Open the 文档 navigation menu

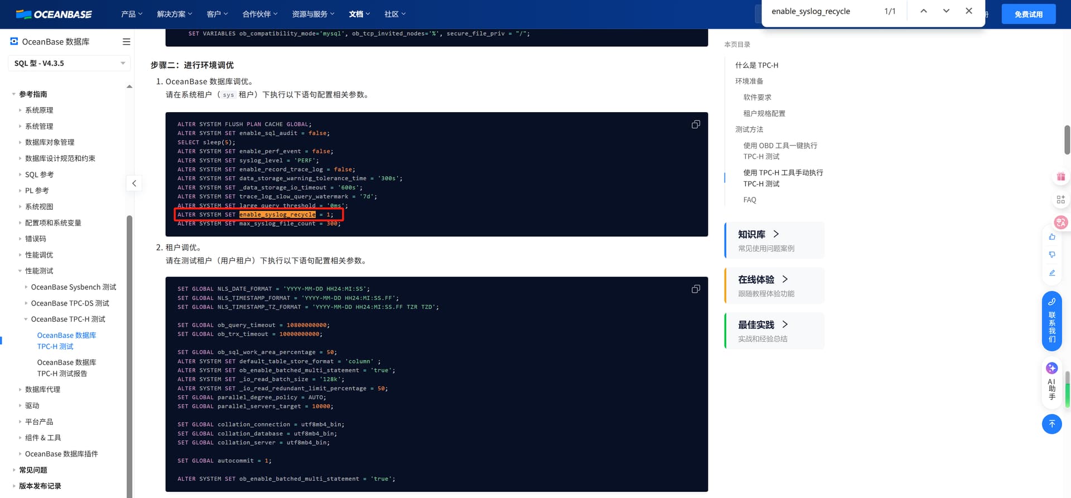click(x=360, y=14)
